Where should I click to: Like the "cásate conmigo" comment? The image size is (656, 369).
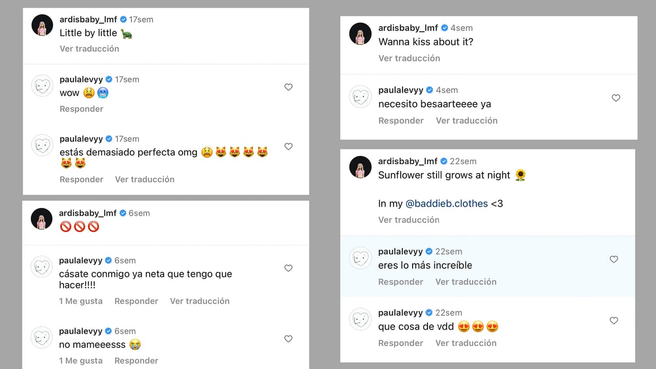point(289,268)
